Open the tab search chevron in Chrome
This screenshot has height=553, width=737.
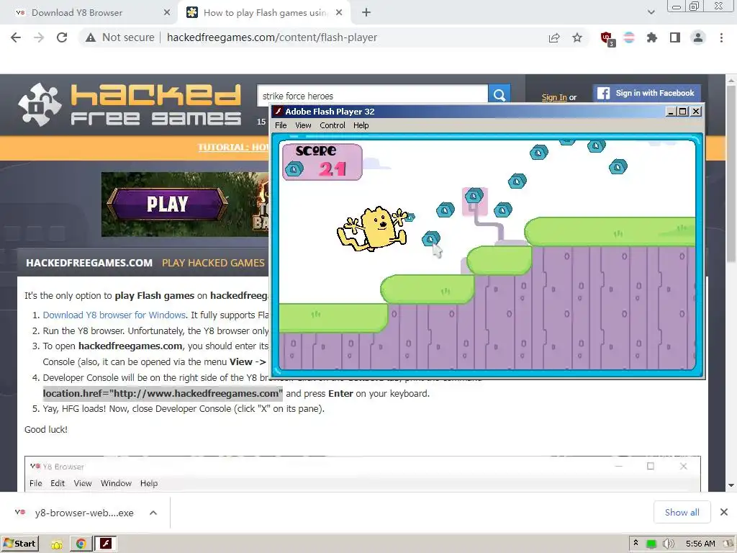pos(651,12)
